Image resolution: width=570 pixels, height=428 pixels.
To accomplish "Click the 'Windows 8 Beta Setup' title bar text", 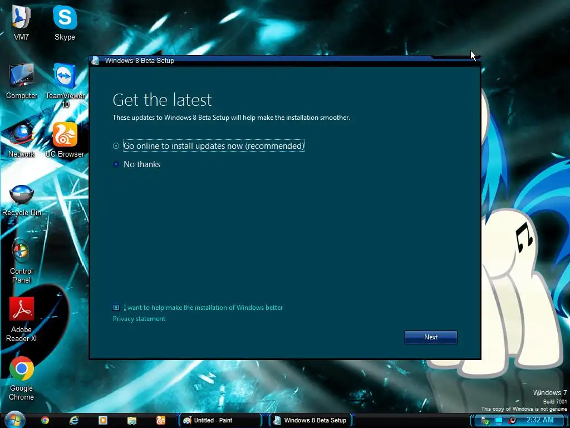I will (x=140, y=60).
